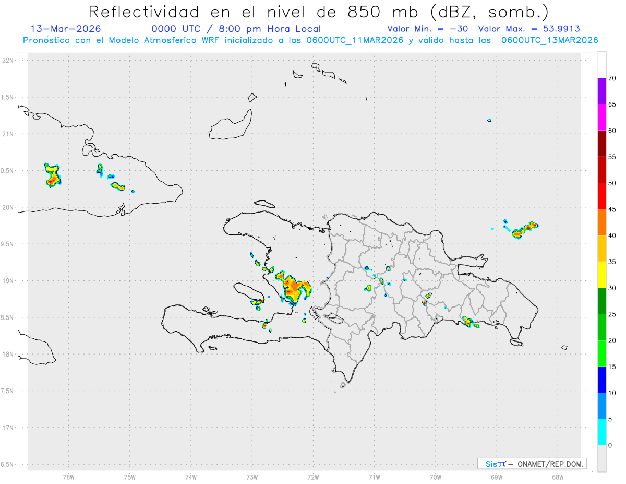
Task: Click the '75W' longitude label
Action: 130,477
